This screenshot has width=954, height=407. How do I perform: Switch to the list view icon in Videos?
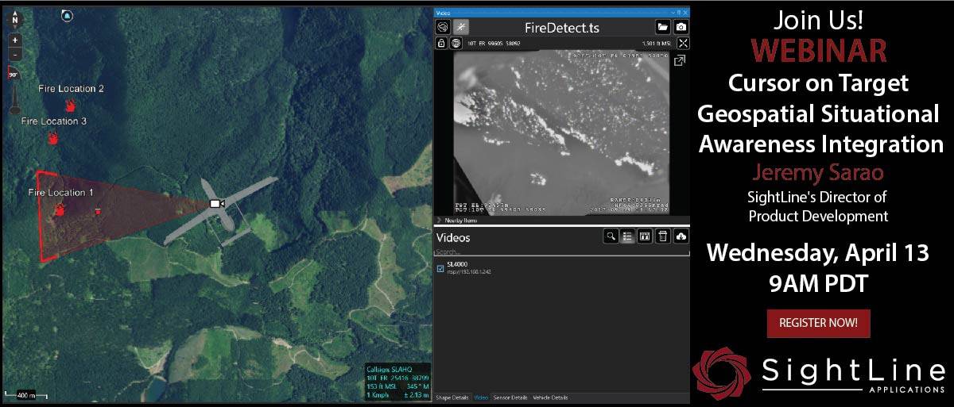627,236
